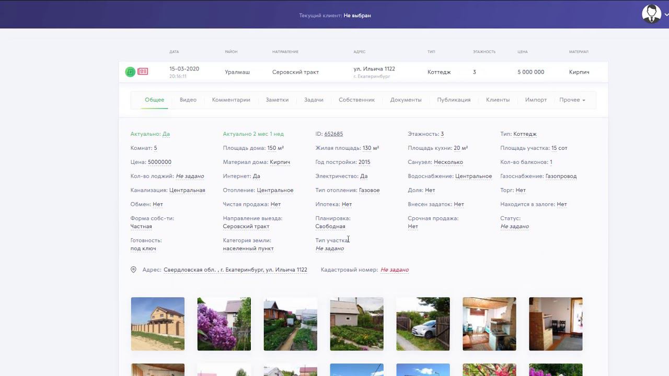The image size is (669, 376).
Task: Switch to the Собственник tab
Action: coord(356,100)
